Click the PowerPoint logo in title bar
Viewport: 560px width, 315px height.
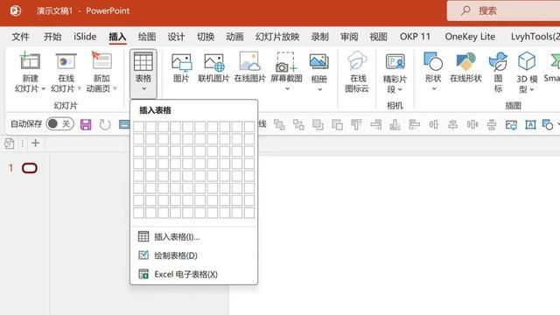(16, 10)
